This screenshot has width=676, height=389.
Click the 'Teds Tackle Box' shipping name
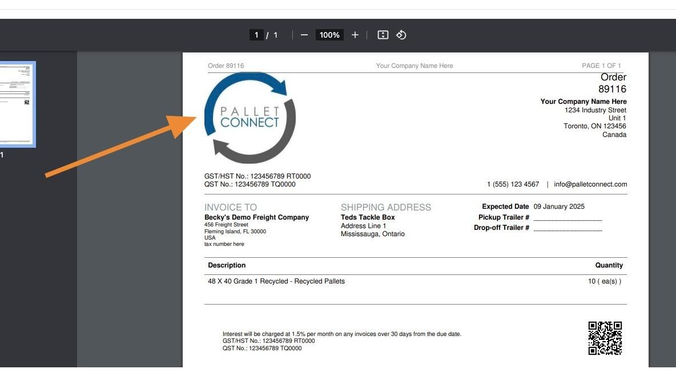368,217
